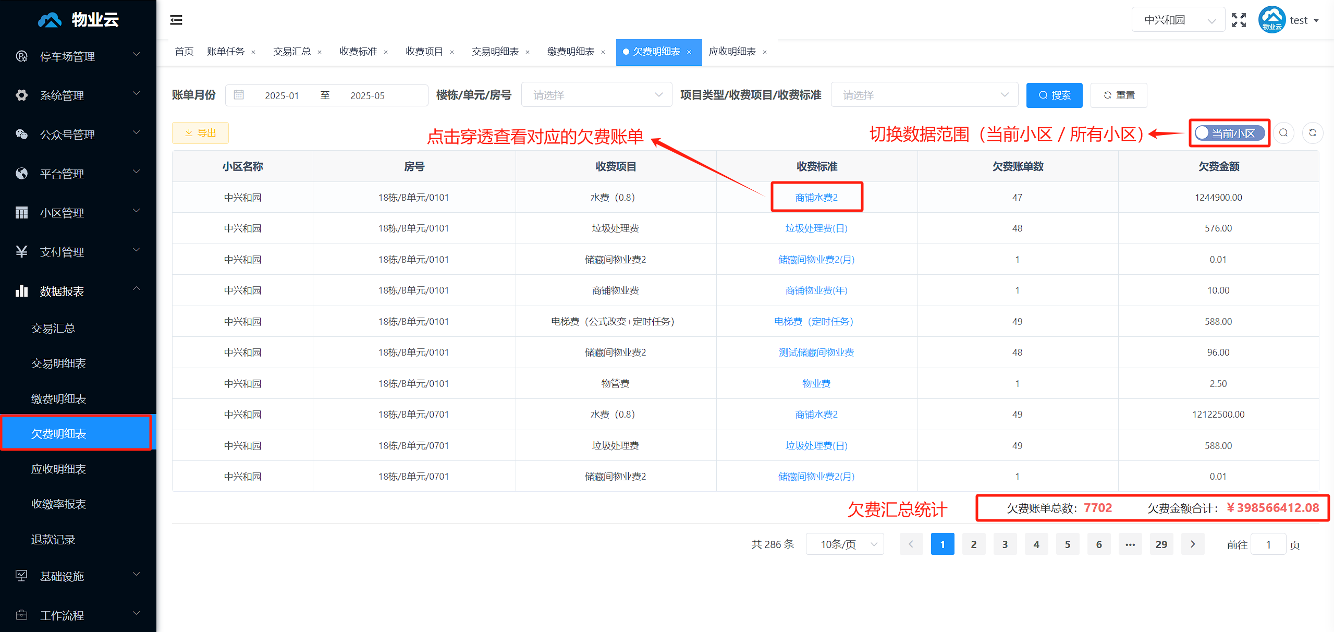The width and height of the screenshot is (1334, 632).
Task: Go to next page arrow
Action: click(1192, 544)
